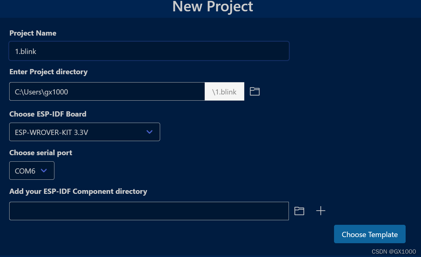Click the Add your ESP-IDF Component directory label
The height and width of the screenshot is (257, 421).
pos(78,191)
